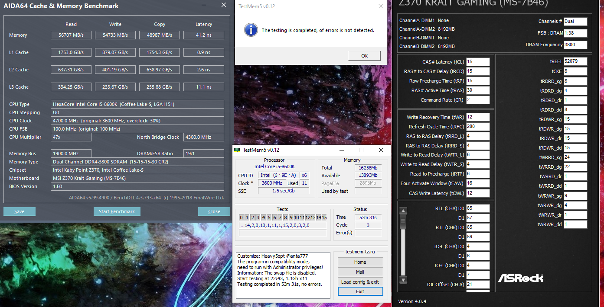This screenshot has height=307, width=604.
Task: Click Memory Copy value 48987 MB/s
Action: pos(160,35)
